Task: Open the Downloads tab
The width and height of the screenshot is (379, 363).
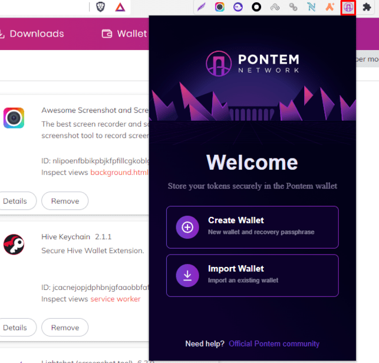Action: tap(37, 34)
